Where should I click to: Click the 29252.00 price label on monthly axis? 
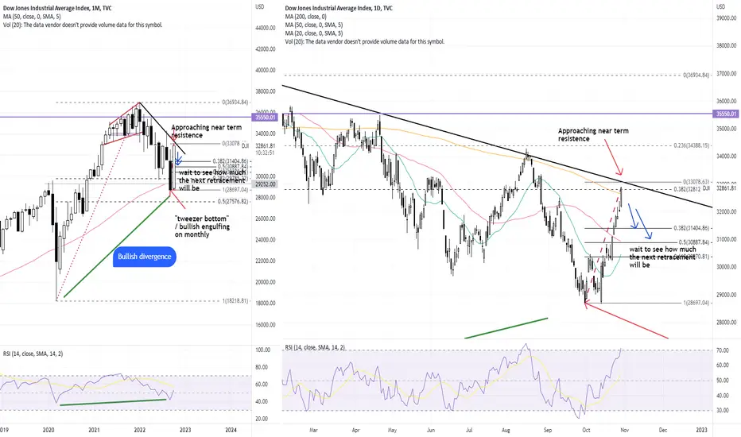266,184
